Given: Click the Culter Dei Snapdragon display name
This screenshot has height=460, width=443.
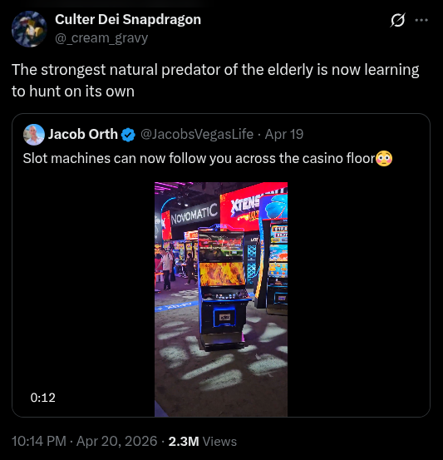Looking at the screenshot, I should click(128, 20).
